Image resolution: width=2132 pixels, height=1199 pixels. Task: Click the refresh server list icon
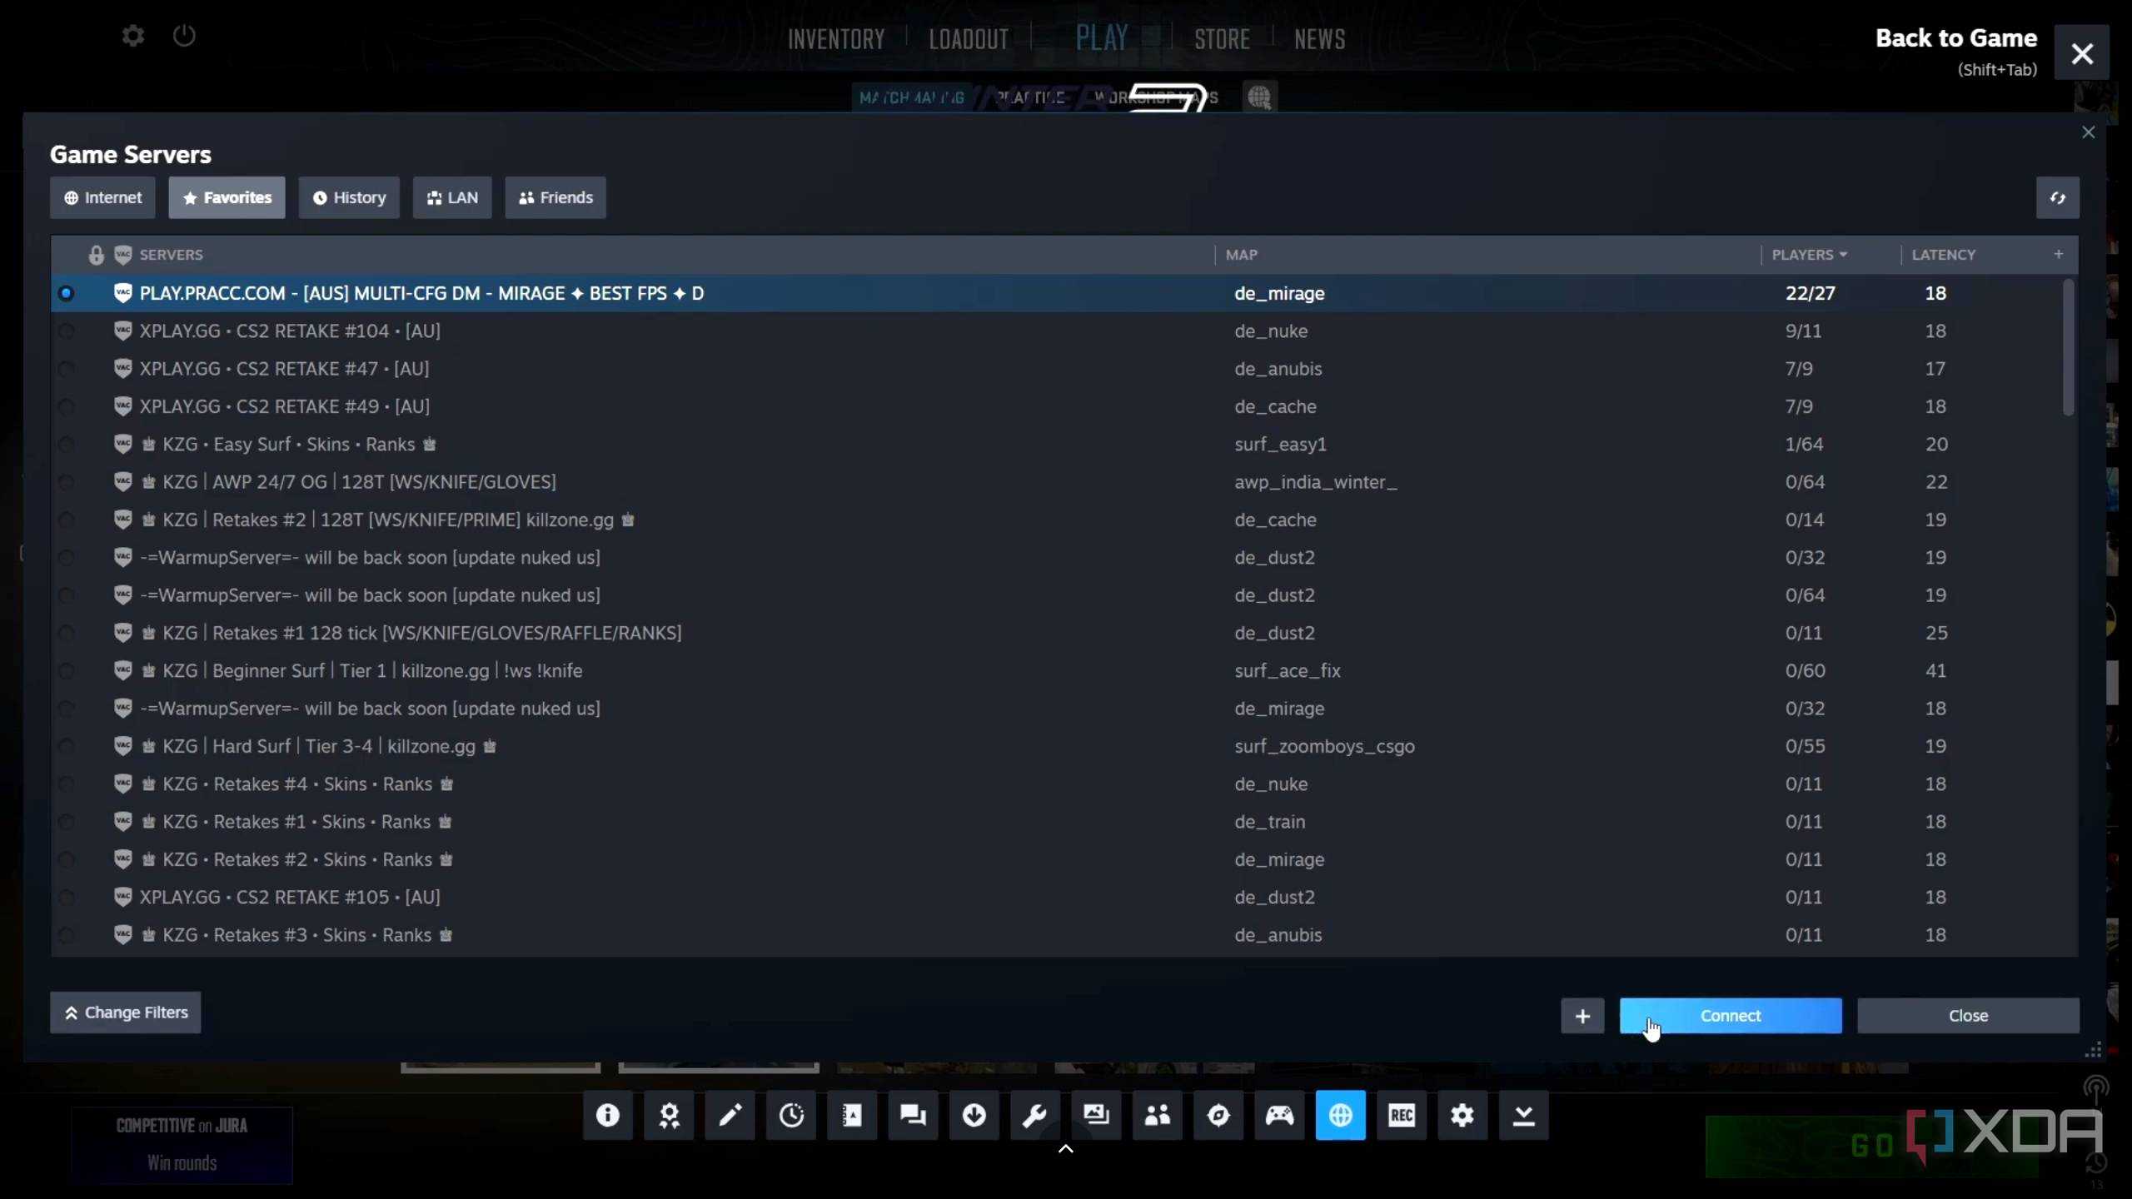pos(2058,197)
